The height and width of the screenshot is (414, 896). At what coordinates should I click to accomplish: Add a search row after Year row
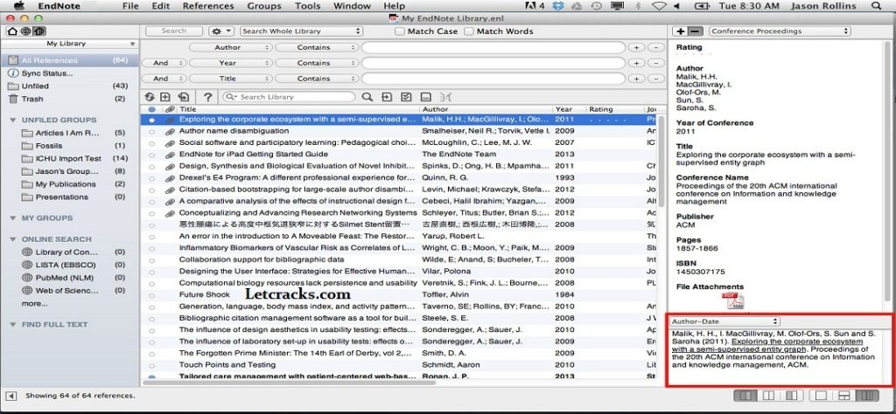tap(637, 63)
